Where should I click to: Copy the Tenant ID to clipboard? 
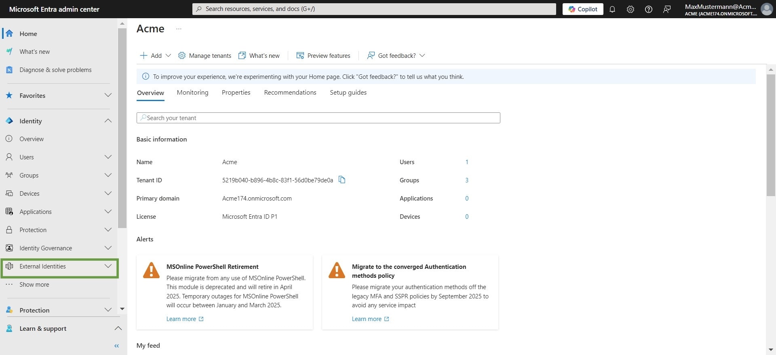[342, 180]
